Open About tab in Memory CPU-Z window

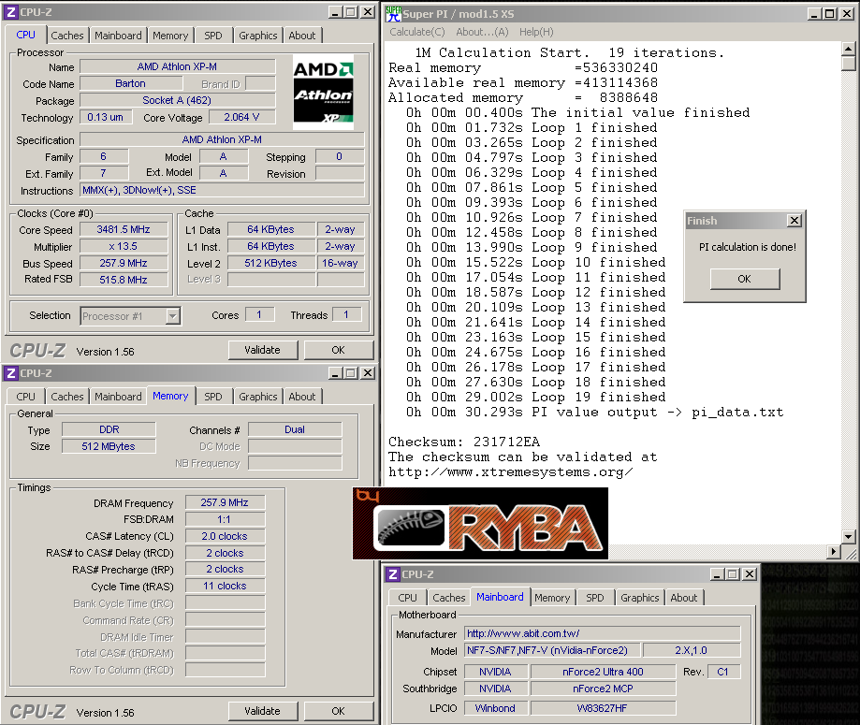coord(301,397)
